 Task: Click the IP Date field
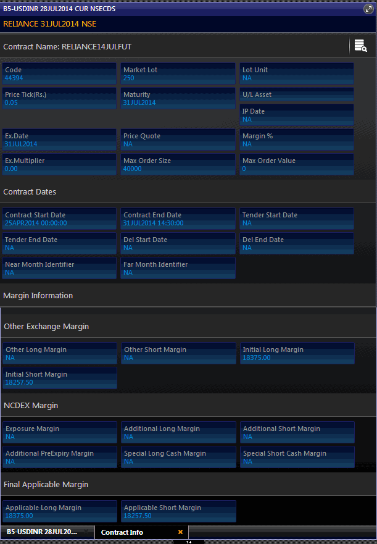coord(297,115)
